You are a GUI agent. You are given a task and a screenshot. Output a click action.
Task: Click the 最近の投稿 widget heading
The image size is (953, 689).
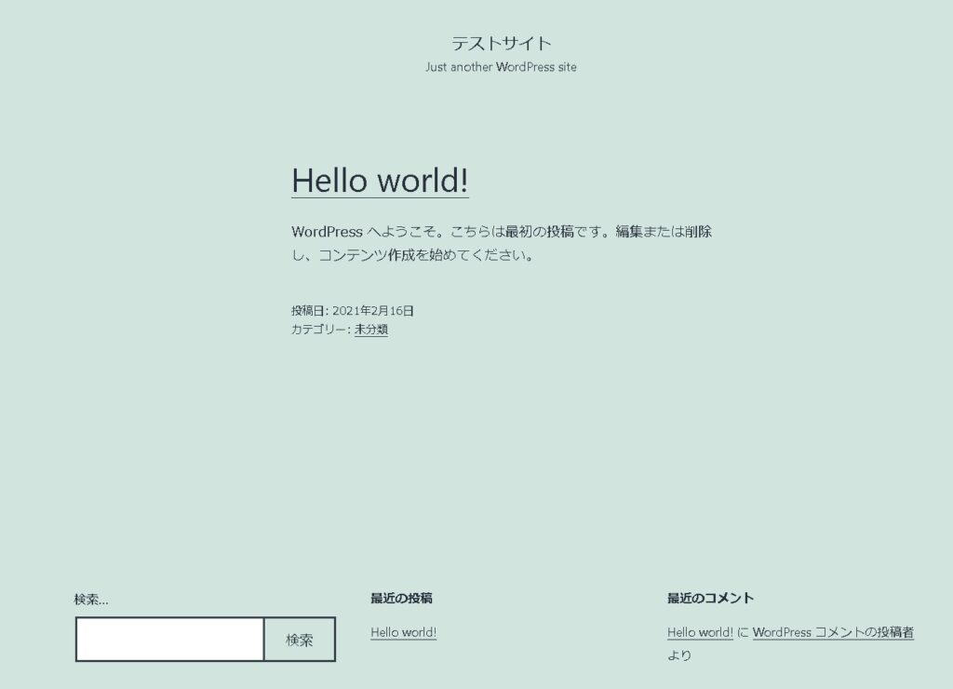[x=401, y=598]
